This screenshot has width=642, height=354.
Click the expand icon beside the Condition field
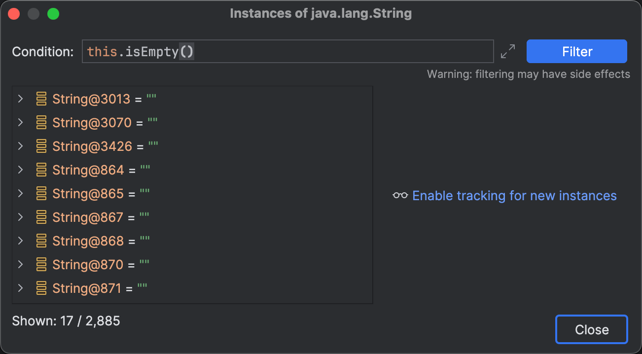pos(507,51)
